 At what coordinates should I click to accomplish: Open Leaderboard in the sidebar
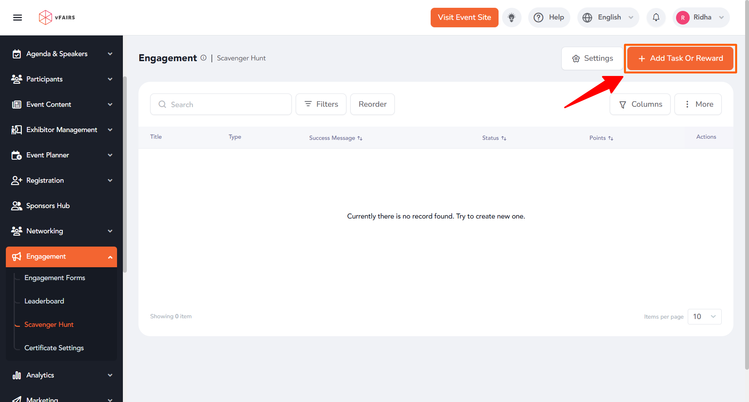click(44, 301)
